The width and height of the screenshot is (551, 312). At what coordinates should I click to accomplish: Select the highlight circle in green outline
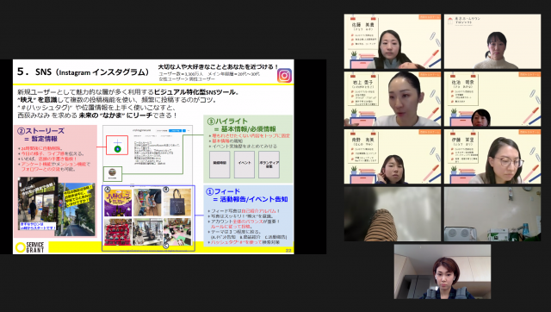pos(113,173)
